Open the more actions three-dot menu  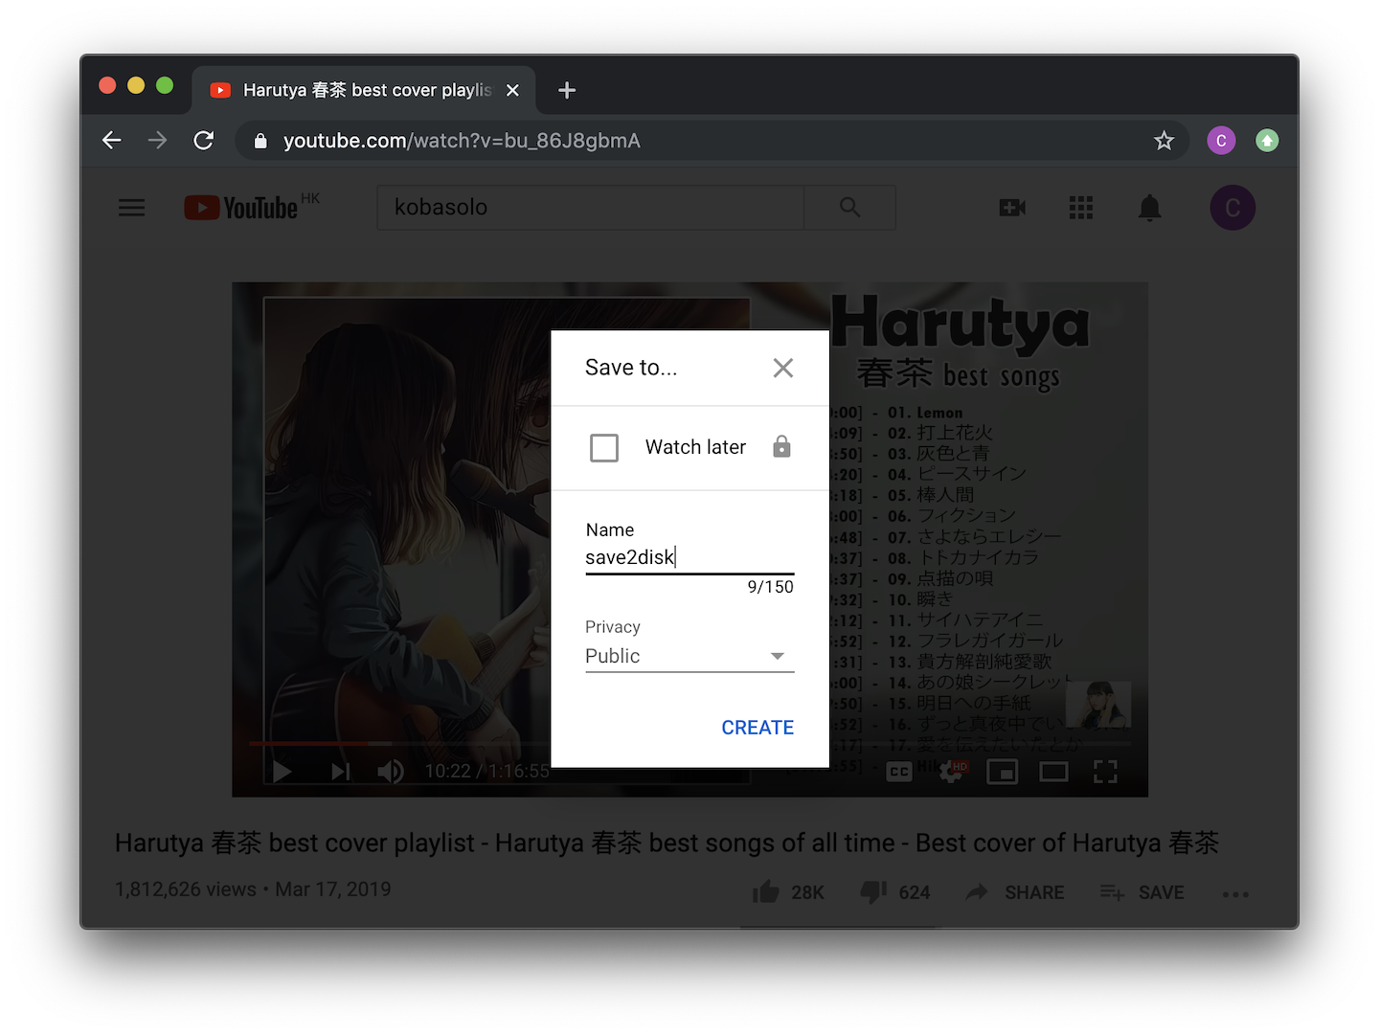1235,894
